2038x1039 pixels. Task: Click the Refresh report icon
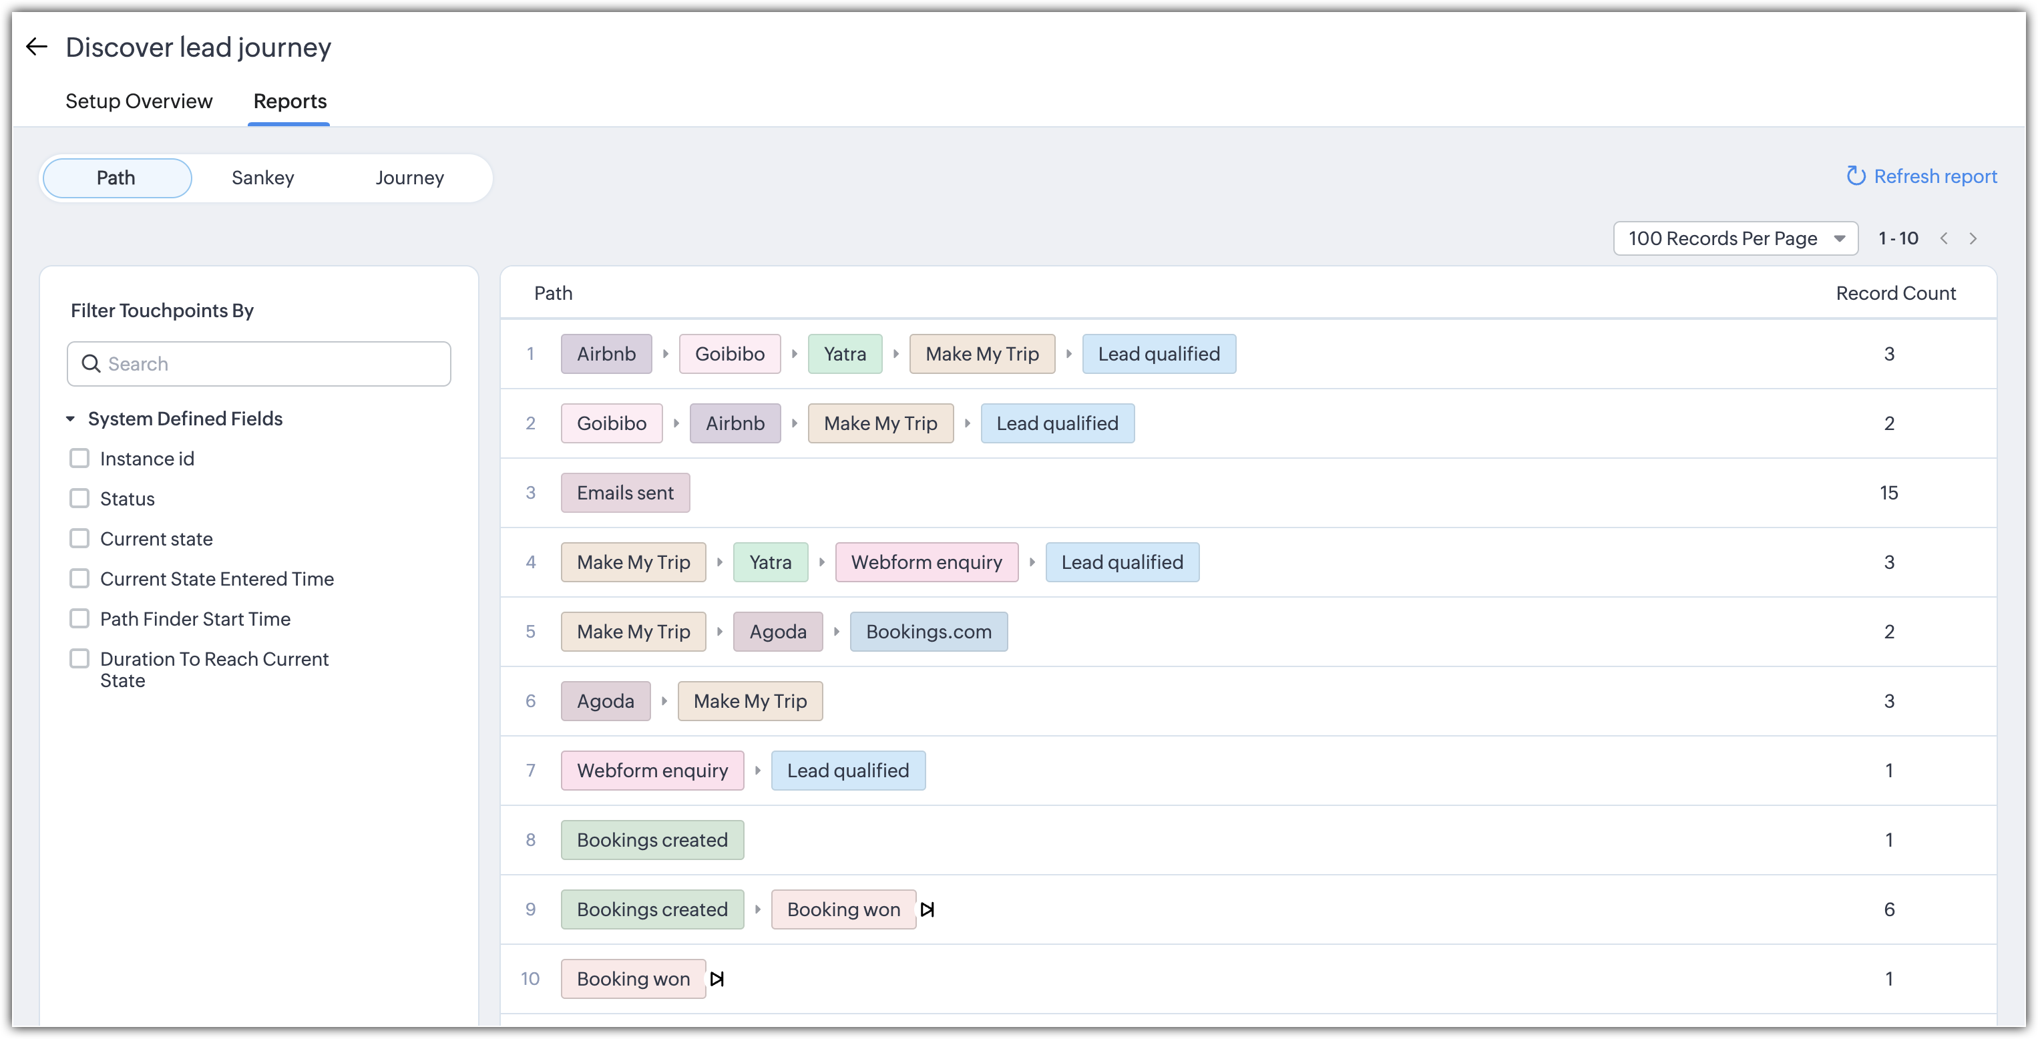point(1855,176)
